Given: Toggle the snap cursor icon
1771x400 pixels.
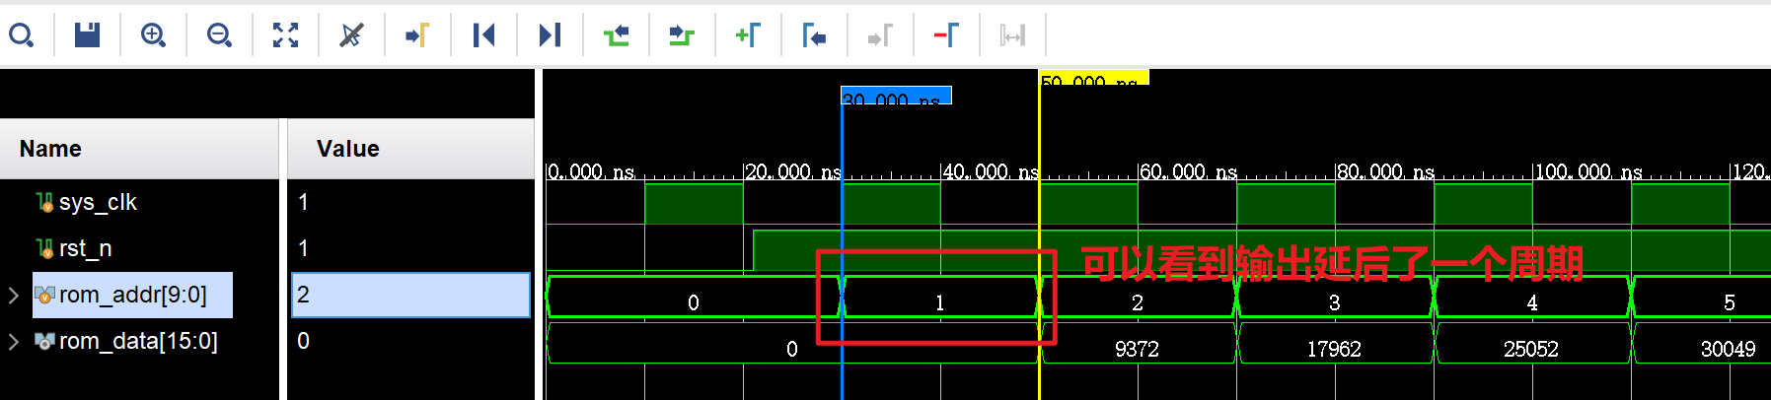Looking at the screenshot, I should point(351,35).
